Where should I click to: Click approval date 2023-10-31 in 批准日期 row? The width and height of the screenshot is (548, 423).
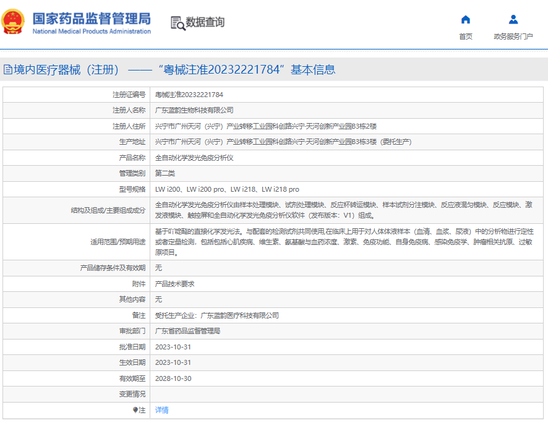pyautogui.click(x=173, y=347)
